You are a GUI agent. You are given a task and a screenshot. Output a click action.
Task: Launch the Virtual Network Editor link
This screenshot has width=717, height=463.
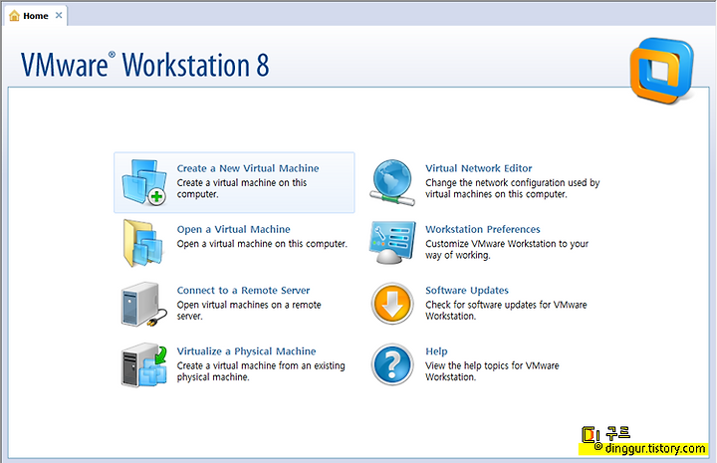(479, 168)
